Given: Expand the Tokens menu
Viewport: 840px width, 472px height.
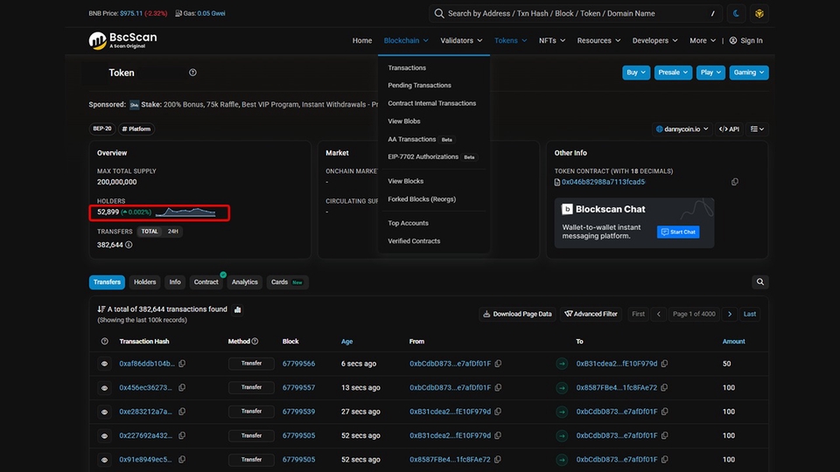Looking at the screenshot, I should 510,41.
